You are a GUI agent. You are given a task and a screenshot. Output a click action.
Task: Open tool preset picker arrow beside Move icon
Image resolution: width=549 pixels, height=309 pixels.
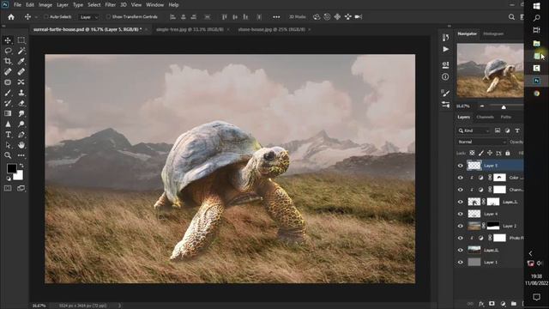[36, 17]
